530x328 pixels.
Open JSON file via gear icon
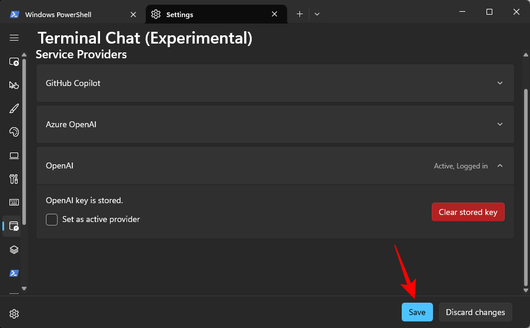pos(14,313)
